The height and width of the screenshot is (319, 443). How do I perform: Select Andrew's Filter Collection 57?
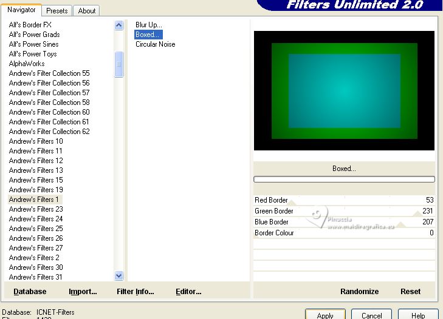click(49, 93)
